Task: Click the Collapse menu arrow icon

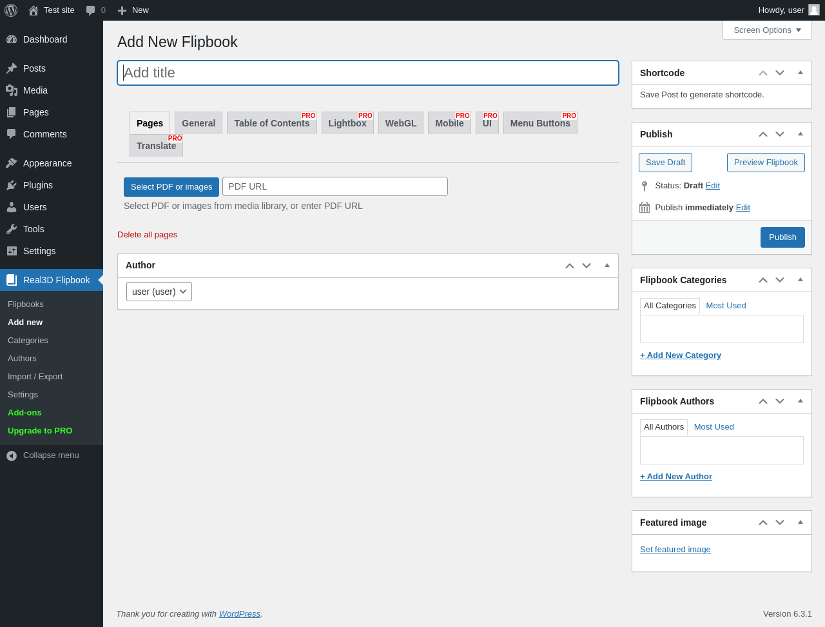Action: pyautogui.click(x=12, y=456)
